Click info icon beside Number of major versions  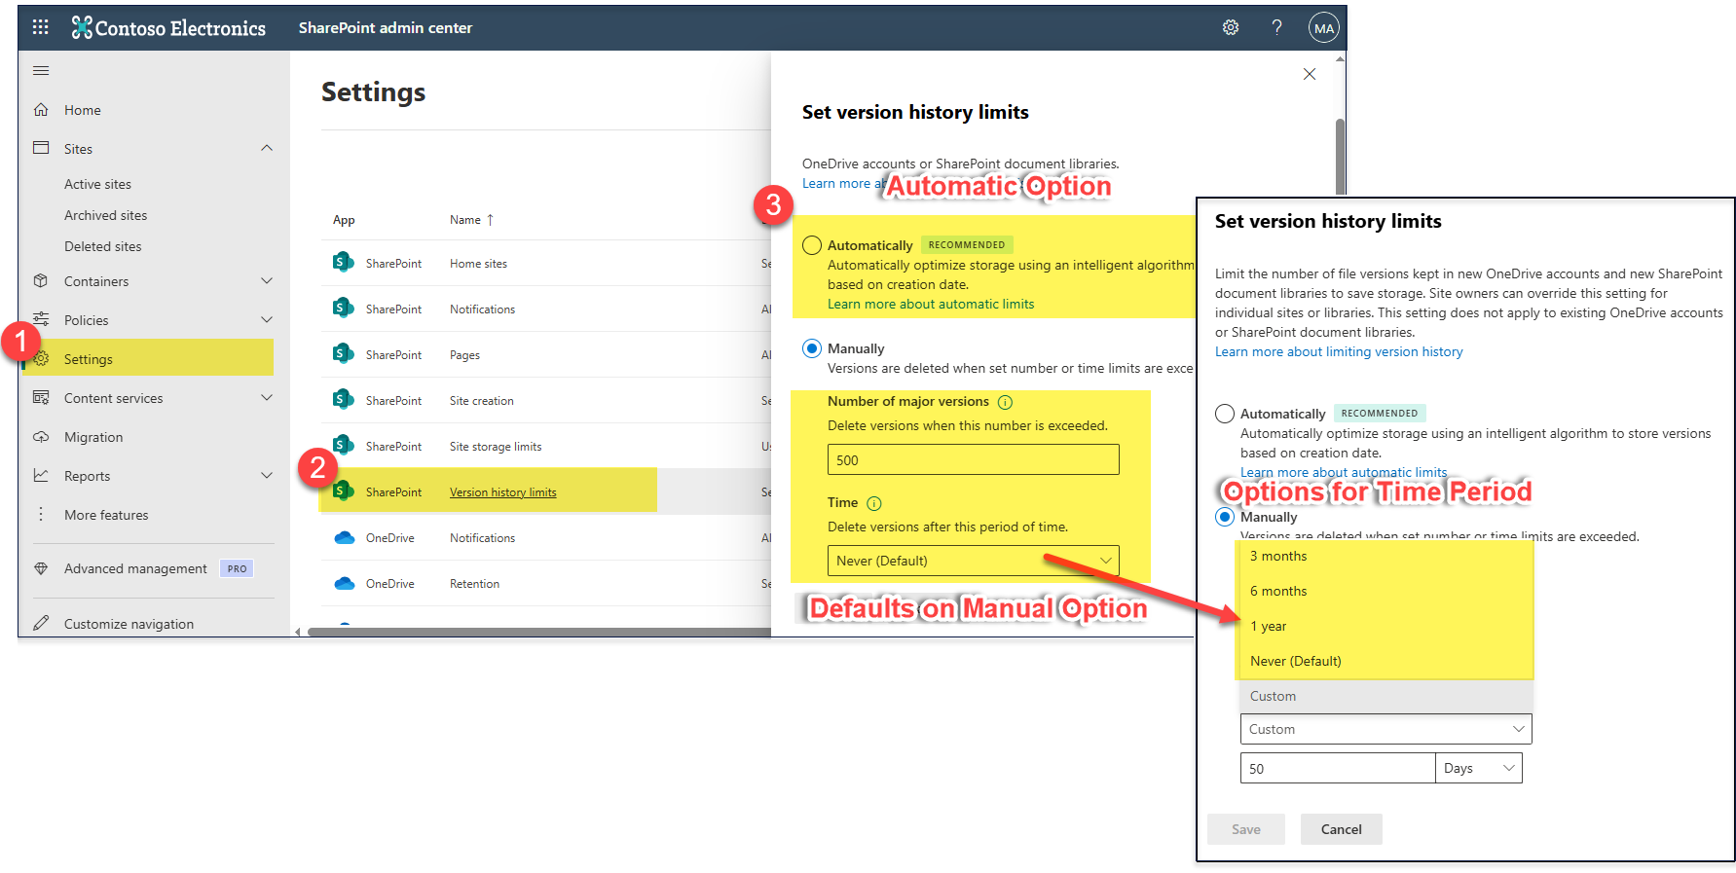(x=1006, y=402)
